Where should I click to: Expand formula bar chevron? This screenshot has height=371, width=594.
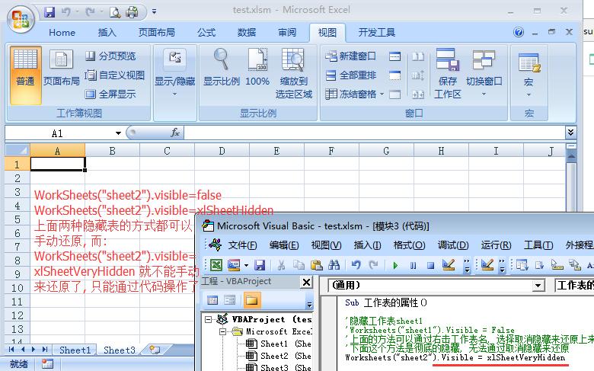(x=570, y=133)
